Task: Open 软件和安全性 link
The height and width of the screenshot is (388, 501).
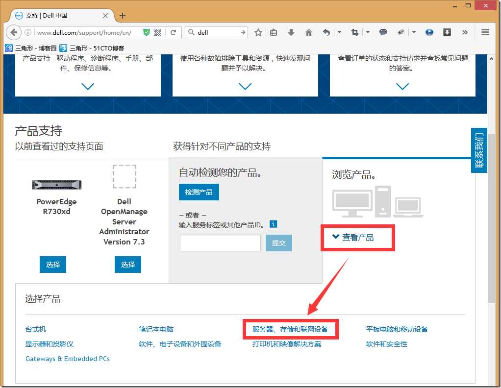Action: tap(387, 344)
